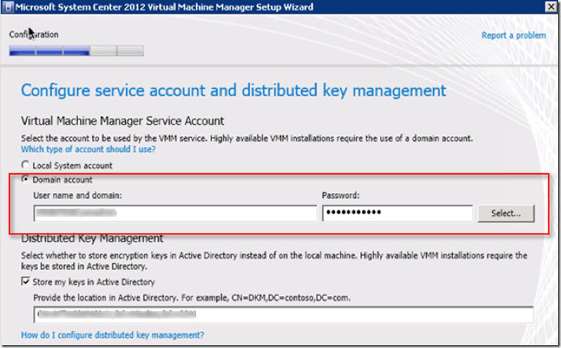Image resolution: width=561 pixels, height=348 pixels.
Task: Open 'Which type of account should I use?' help
Action: 88,149
